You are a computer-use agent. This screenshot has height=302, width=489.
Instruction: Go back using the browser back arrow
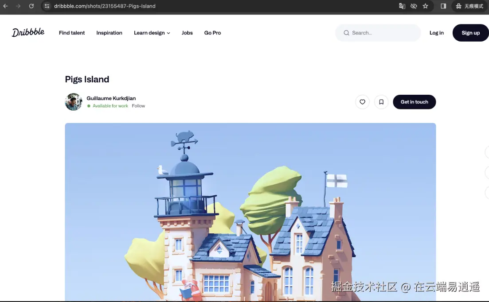coord(6,6)
